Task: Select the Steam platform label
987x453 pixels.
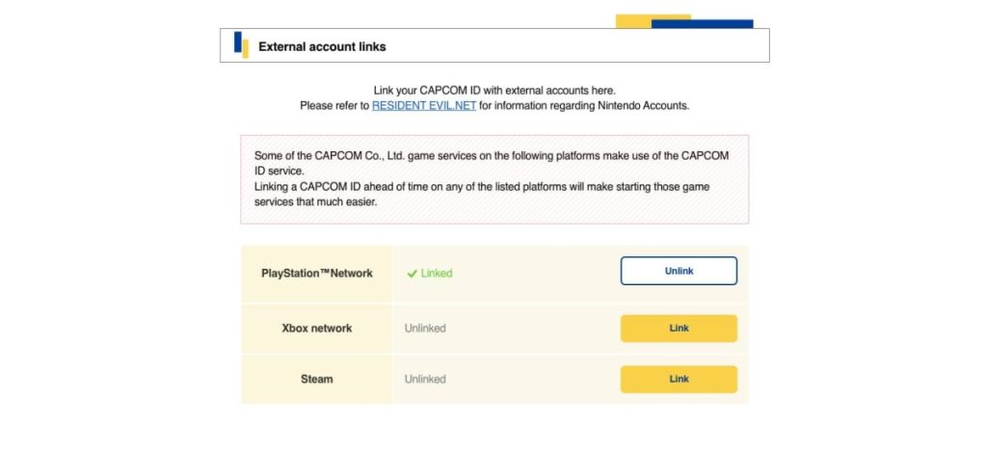Action: pos(316,380)
